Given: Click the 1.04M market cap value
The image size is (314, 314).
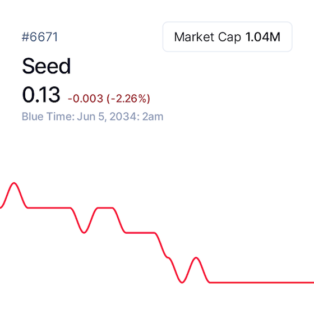Looking at the screenshot, I should pyautogui.click(x=263, y=37).
